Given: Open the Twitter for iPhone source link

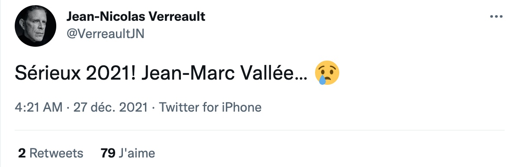Looking at the screenshot, I should [210, 107].
